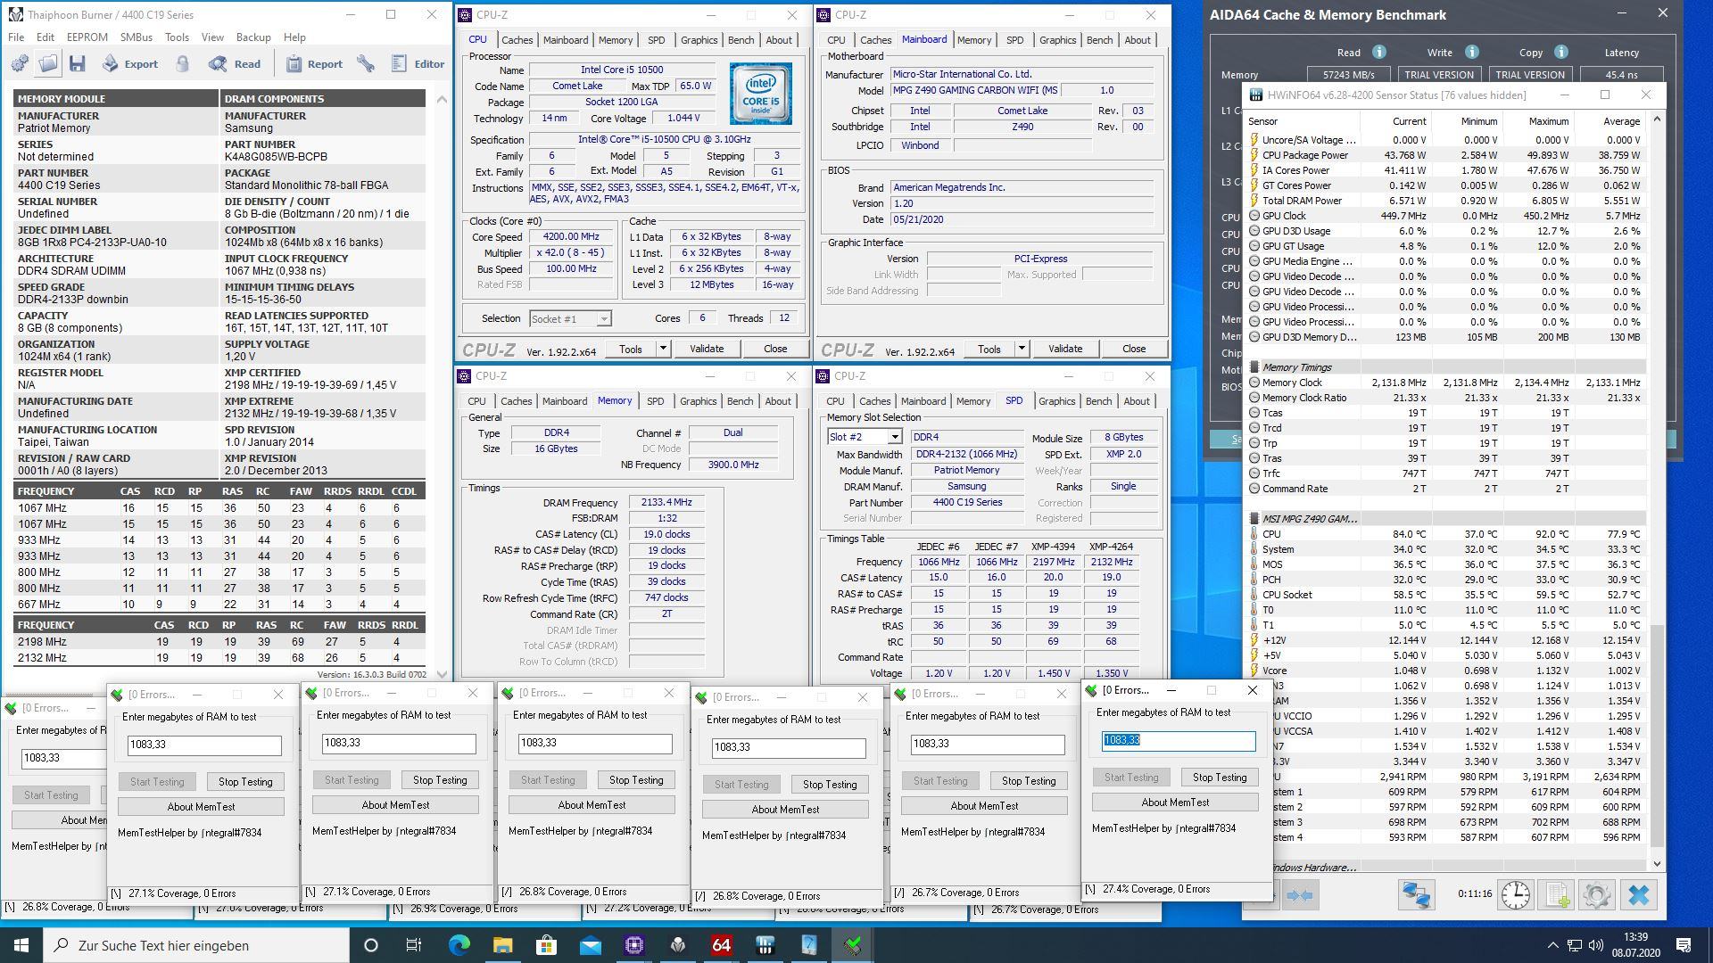Viewport: 1713px width, 963px height.
Task: Click the HWiNFO clock reset icon
Action: [x=1515, y=894]
